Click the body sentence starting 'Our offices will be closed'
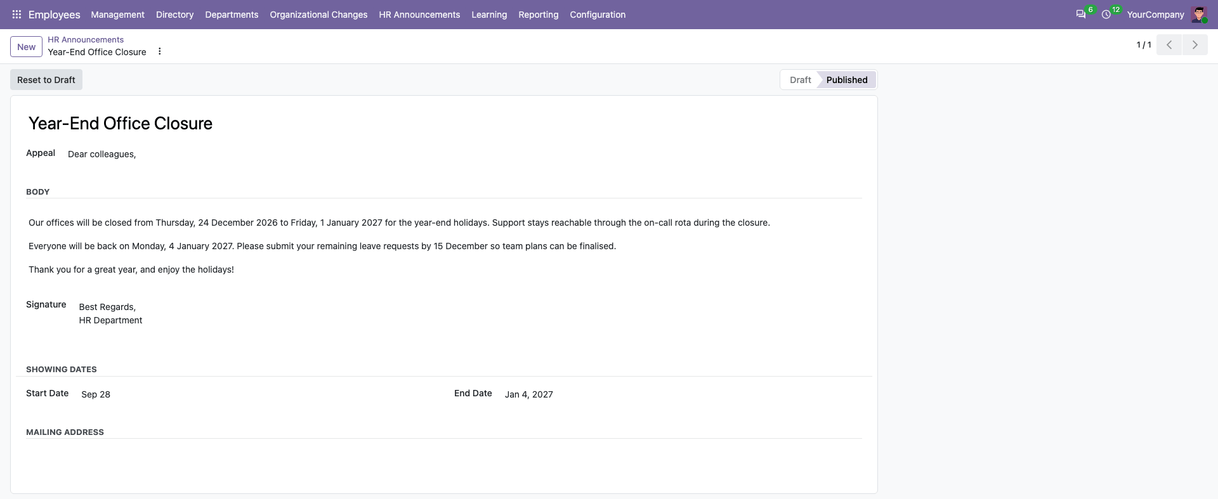 [399, 223]
